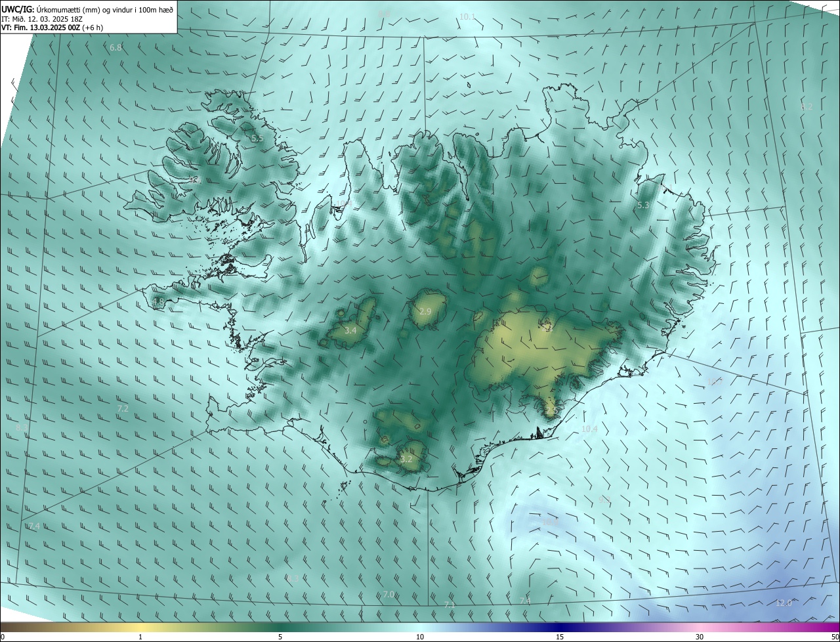
Task: Click the map value label 5.5
Action: [x=257, y=139]
